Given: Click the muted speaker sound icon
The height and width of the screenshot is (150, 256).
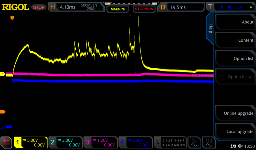Looking at the screenshot, I should pos(240,146).
